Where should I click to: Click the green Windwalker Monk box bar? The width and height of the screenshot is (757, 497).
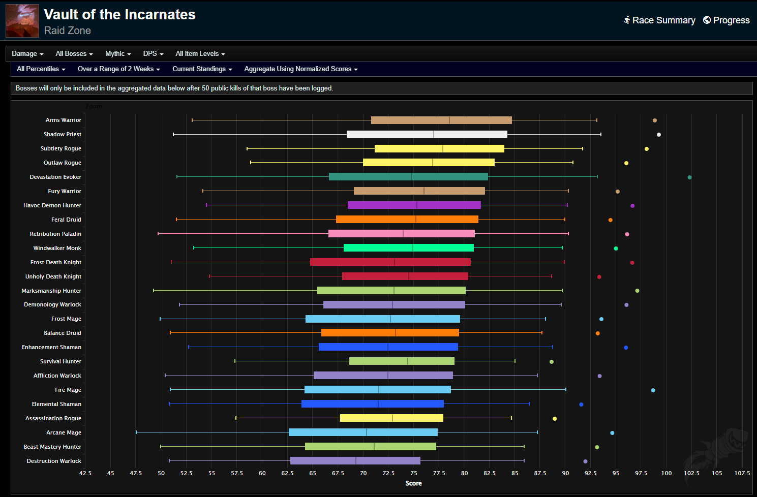click(409, 248)
